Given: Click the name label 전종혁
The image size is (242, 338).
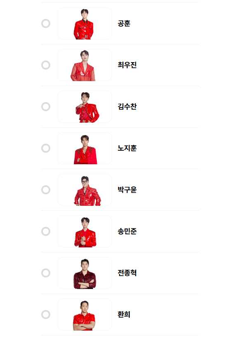Looking at the screenshot, I should pos(128,273).
